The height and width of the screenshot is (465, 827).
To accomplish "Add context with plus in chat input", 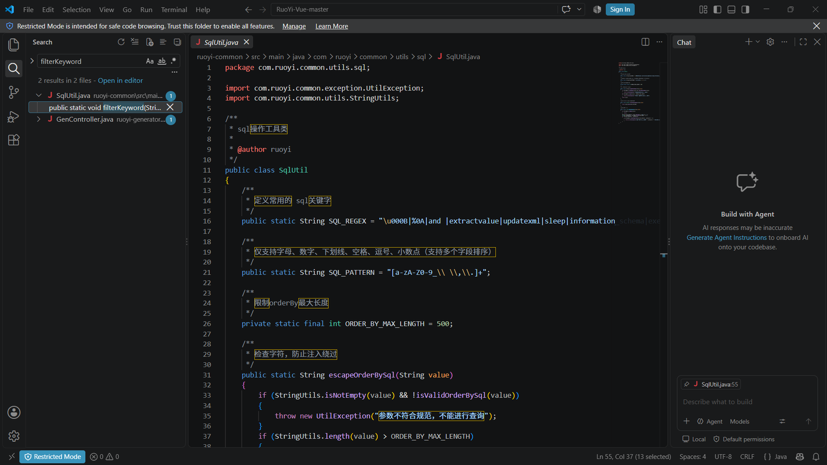I will point(686,421).
